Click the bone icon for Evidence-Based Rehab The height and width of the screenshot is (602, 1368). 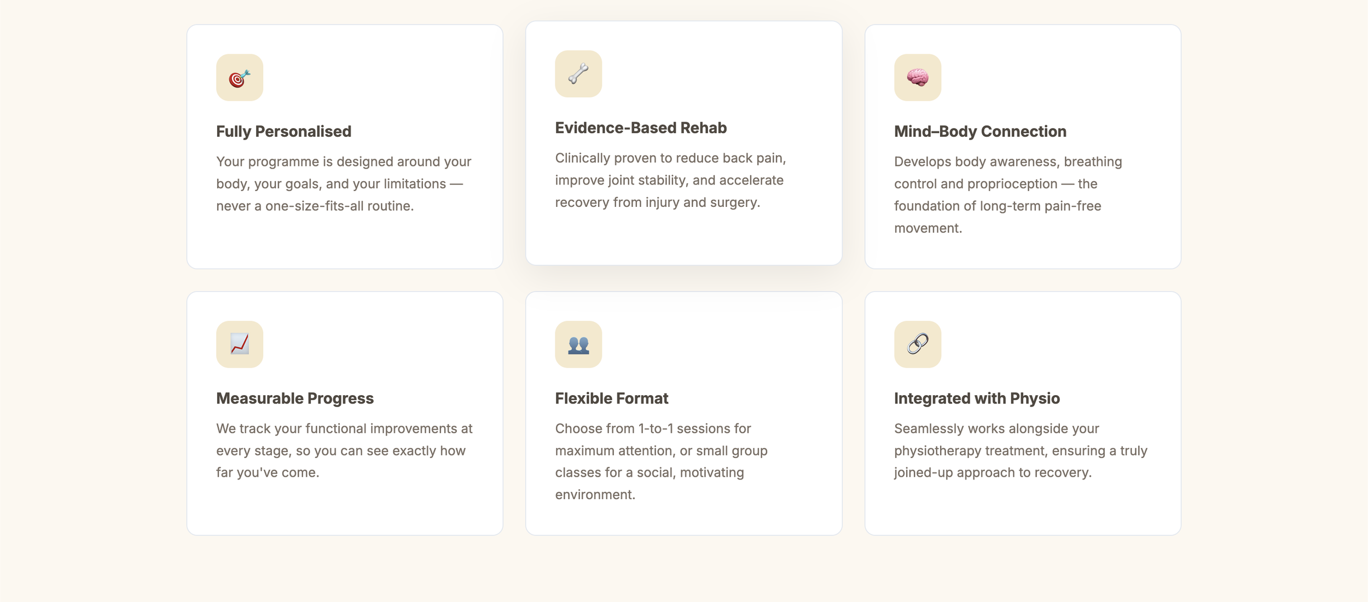tap(578, 74)
